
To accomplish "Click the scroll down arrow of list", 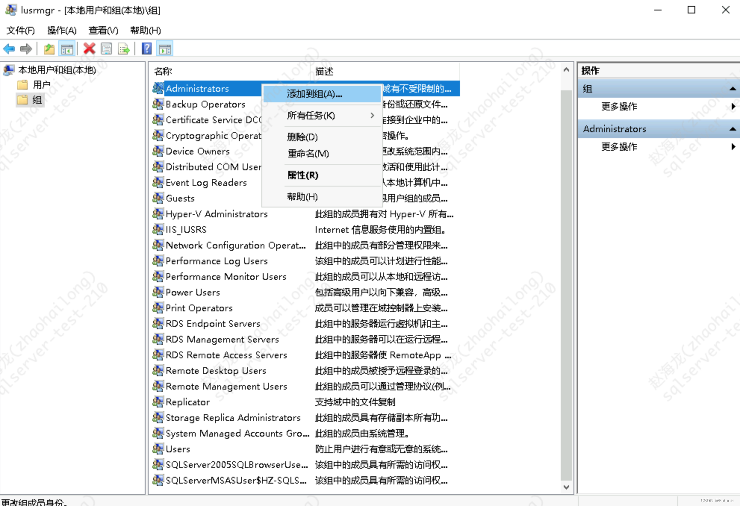I will pos(566,487).
